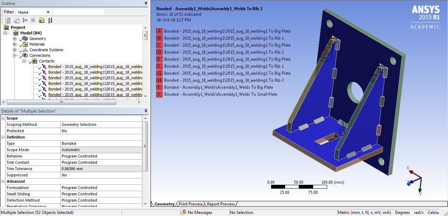Select the Sort Ascending A-Z icon
This screenshot has height=216, width=448.
(50, 20)
